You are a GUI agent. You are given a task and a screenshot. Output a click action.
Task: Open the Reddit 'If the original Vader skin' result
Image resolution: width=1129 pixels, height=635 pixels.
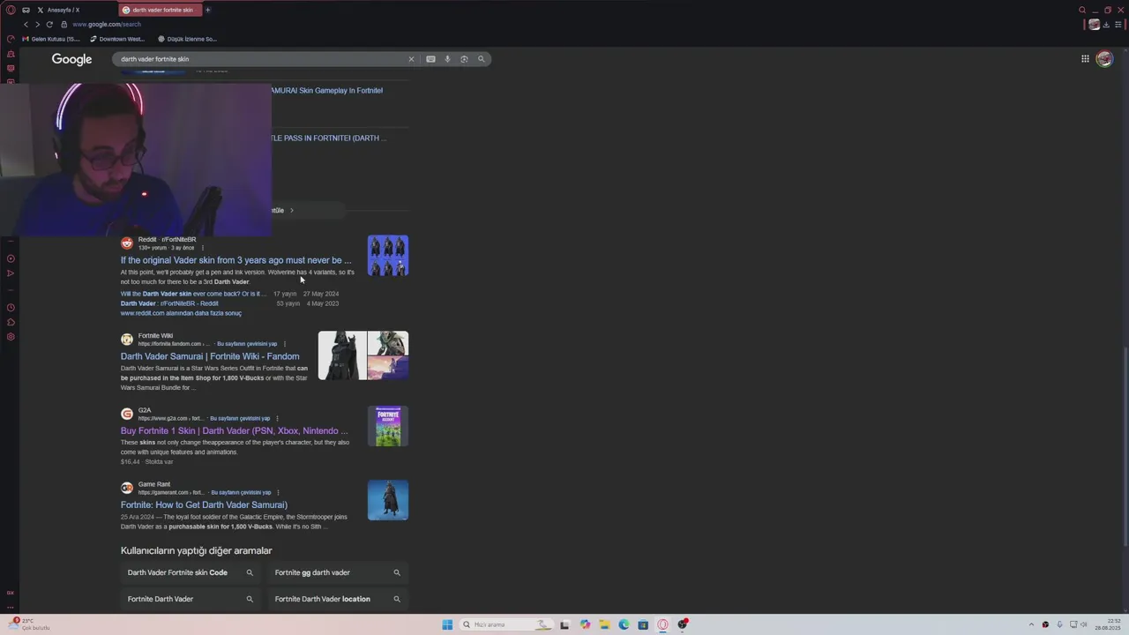[236, 260]
